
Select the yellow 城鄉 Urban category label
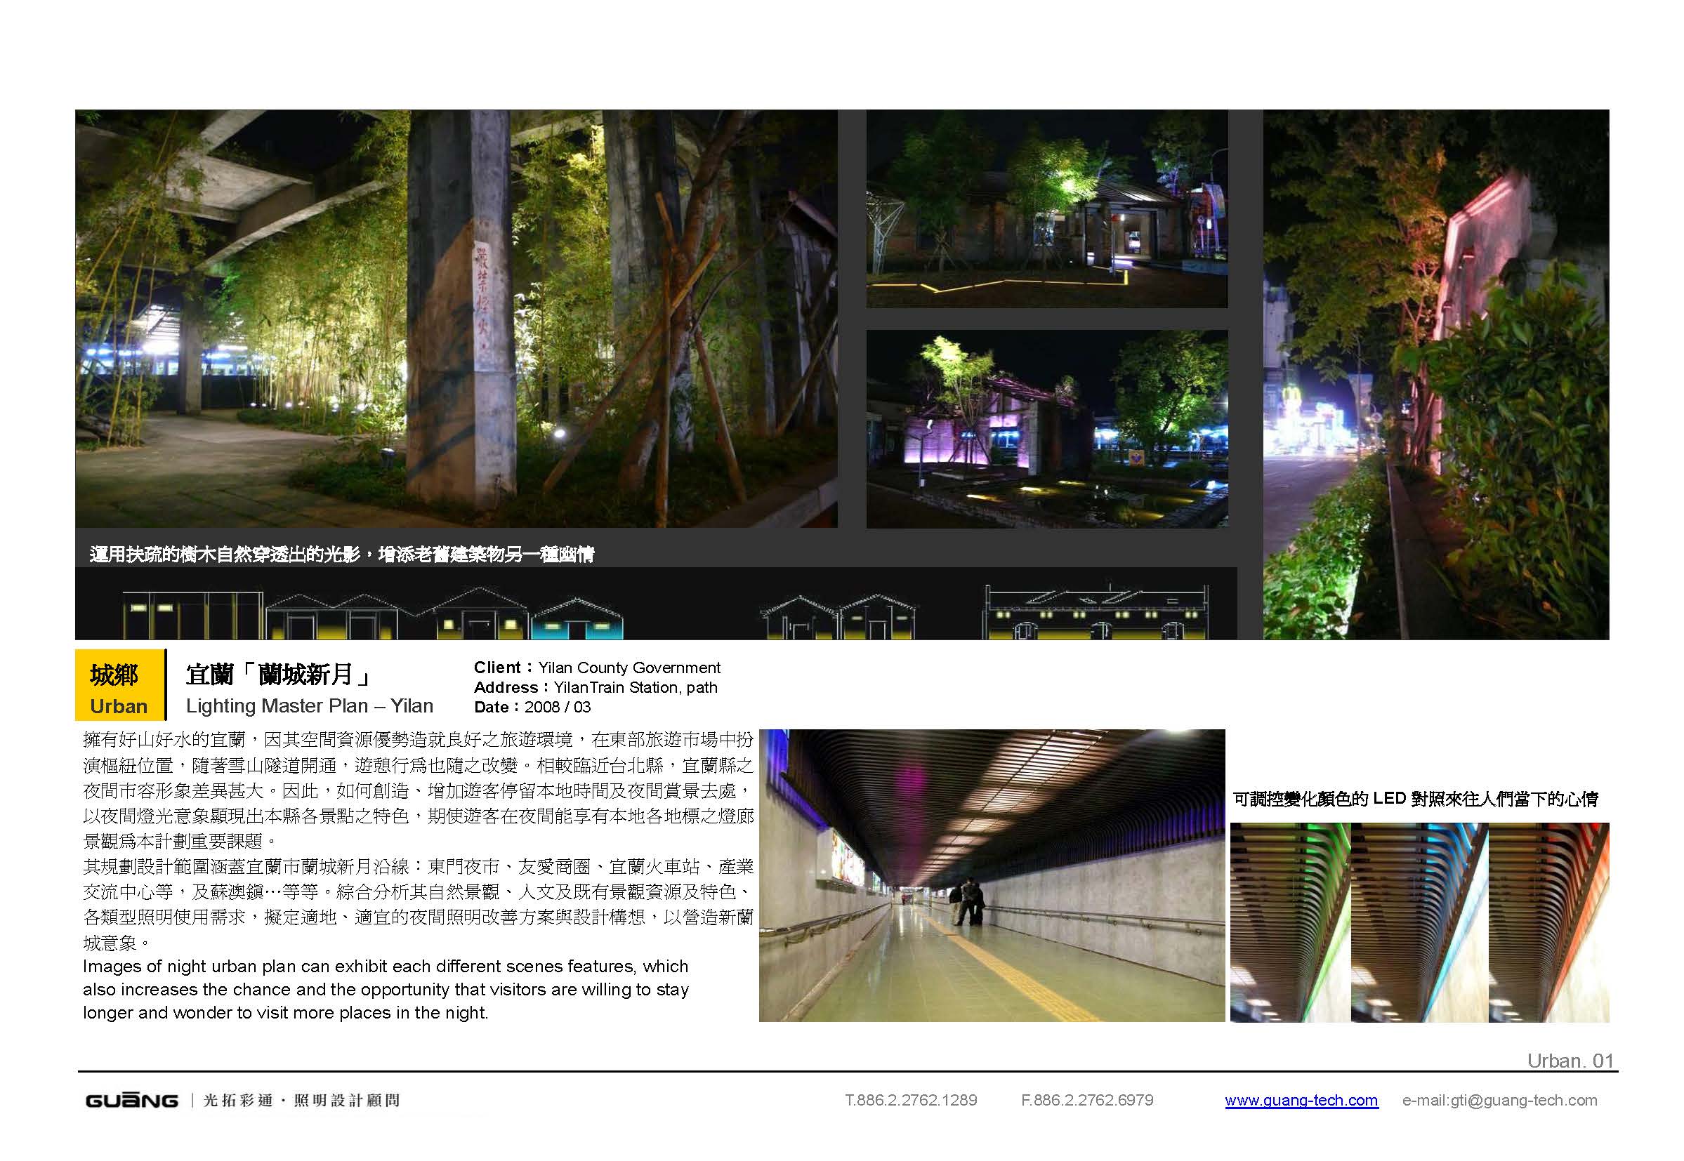click(x=119, y=685)
